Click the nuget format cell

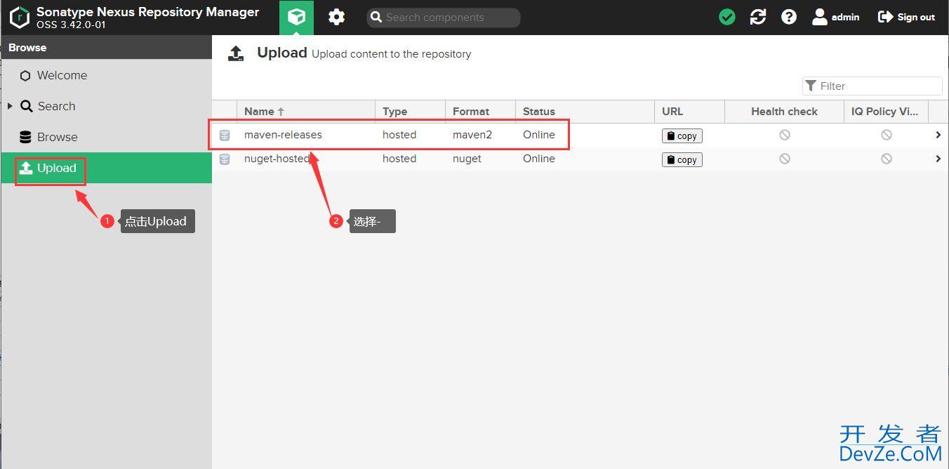[x=467, y=159]
